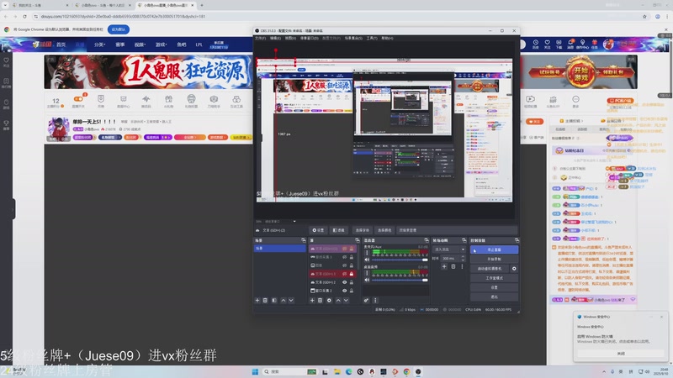Open 文件(F) menu in OBS
673x378 pixels.
[261, 38]
